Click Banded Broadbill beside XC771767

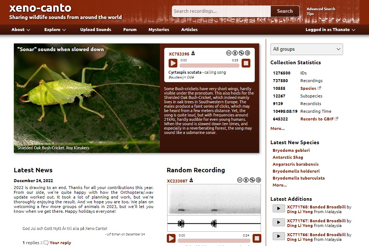328,221
